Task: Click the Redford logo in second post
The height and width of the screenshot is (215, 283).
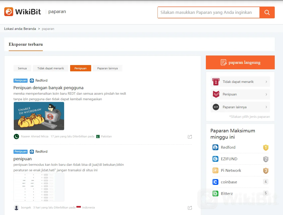Action: (32, 152)
